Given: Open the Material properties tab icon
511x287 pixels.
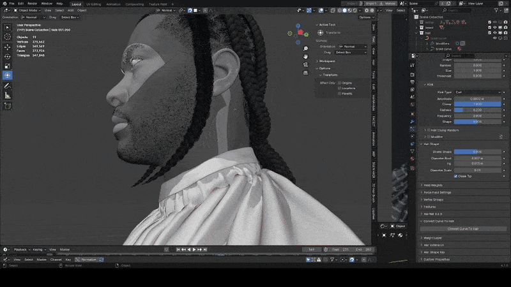Looking at the screenshot, I should coord(412,159).
